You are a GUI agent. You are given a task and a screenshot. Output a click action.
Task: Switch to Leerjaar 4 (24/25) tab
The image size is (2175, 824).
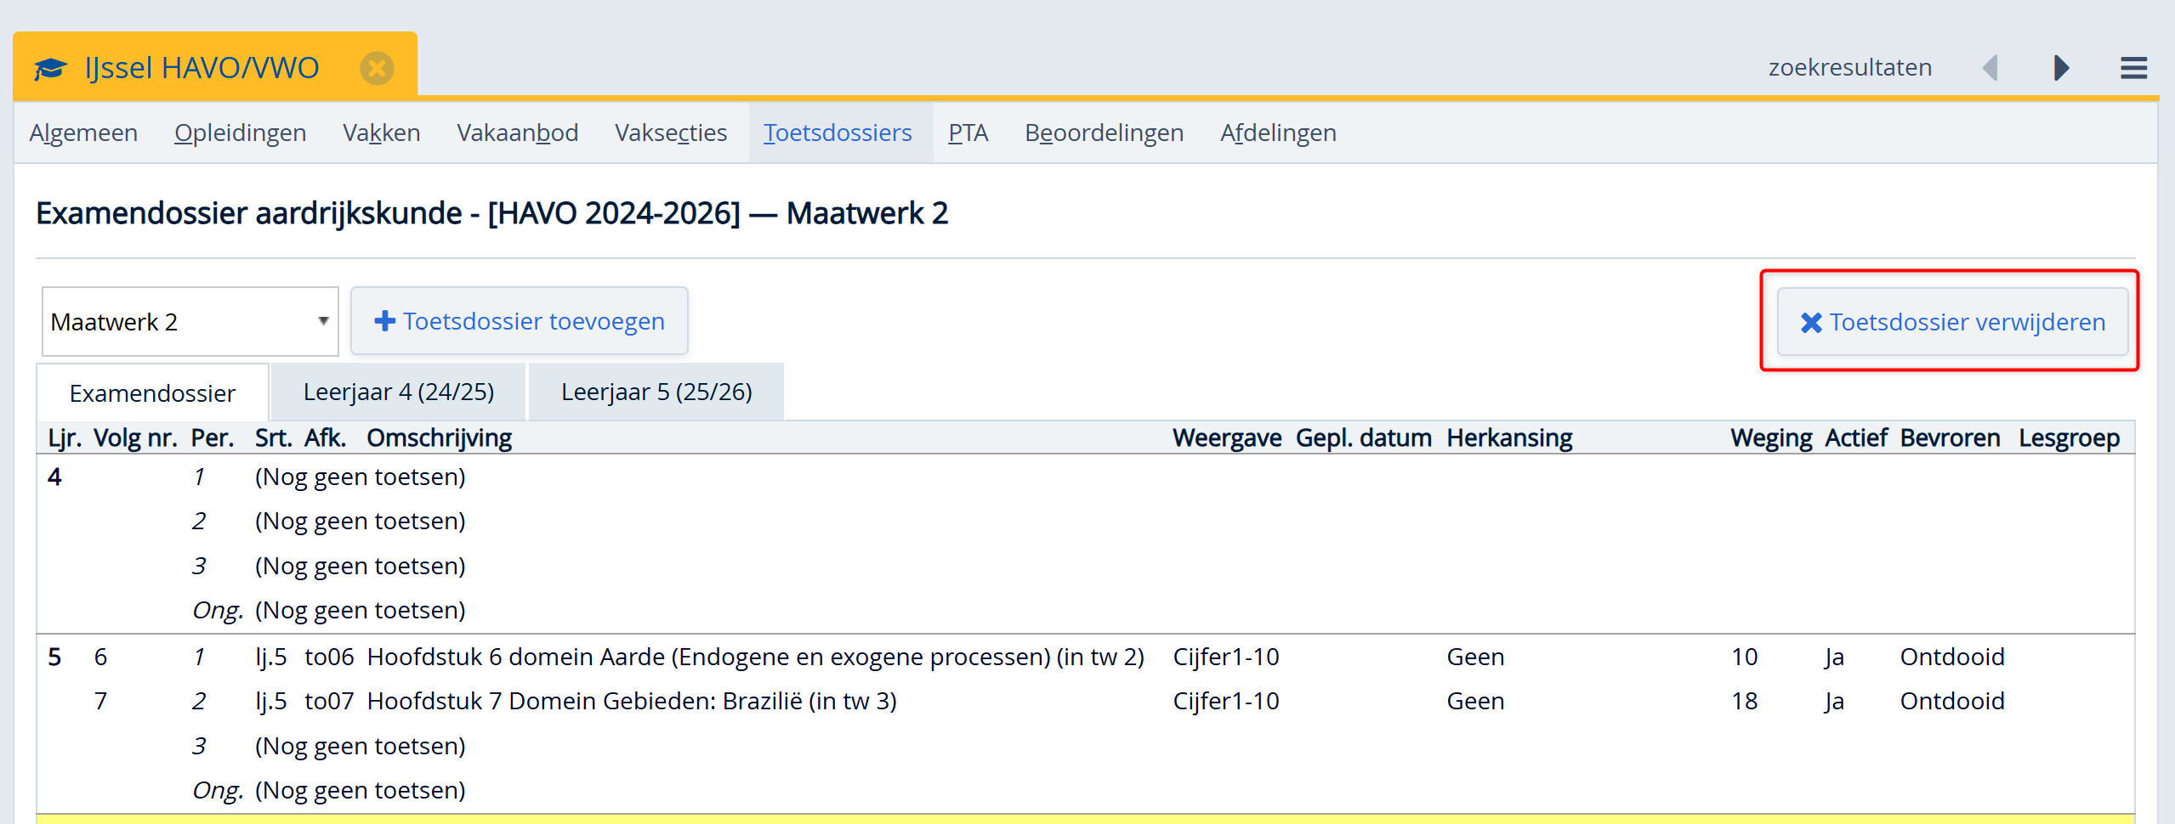pyautogui.click(x=398, y=392)
